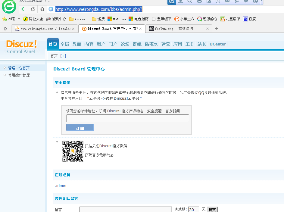Click the 有效期 days field showing 30
Viewport: 284px width, 212px height.
(193, 210)
